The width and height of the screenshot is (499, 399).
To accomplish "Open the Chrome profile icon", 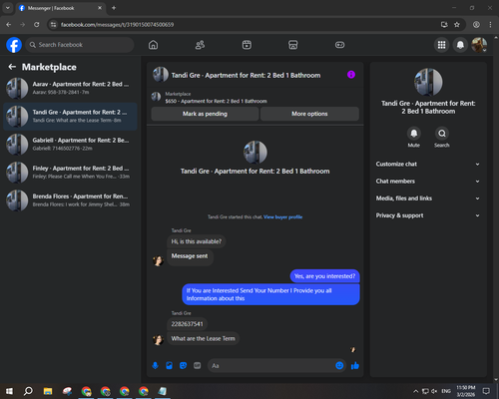I will (476, 25).
